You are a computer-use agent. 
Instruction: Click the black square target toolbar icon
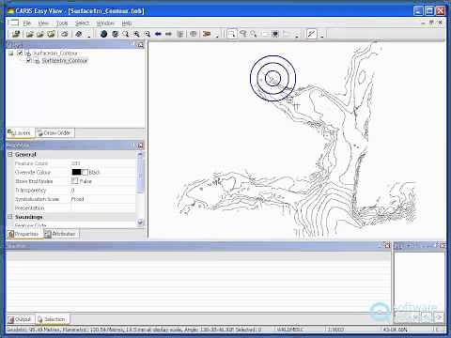275,34
